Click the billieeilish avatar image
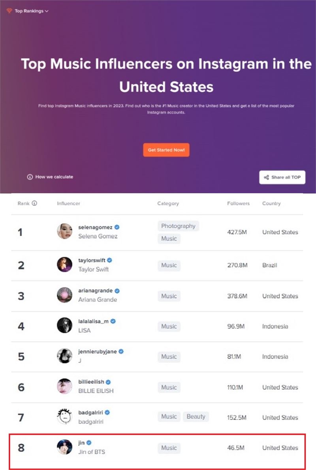Image resolution: width=316 pixels, height=470 pixels. pos(65,386)
